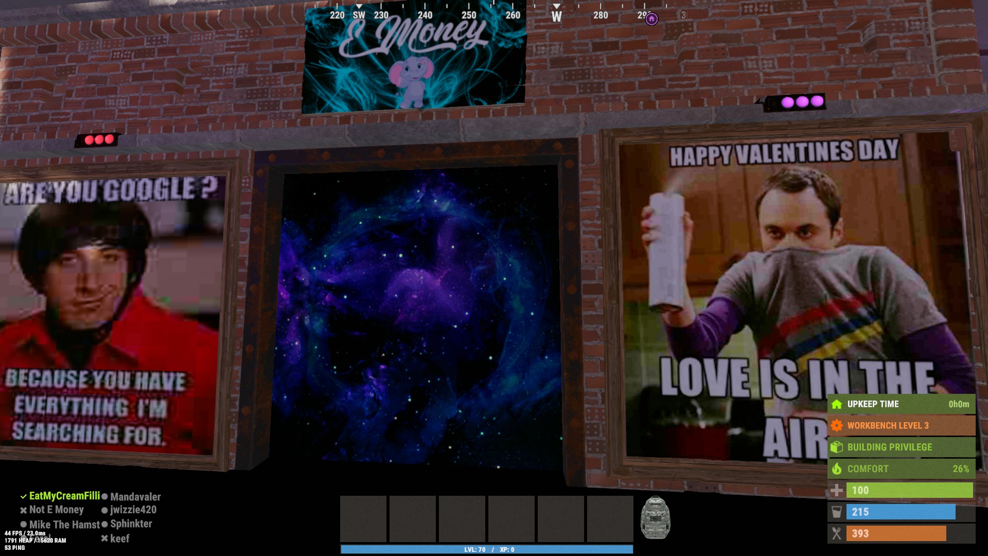
Task: Select team member jwizzie420
Action: click(133, 510)
